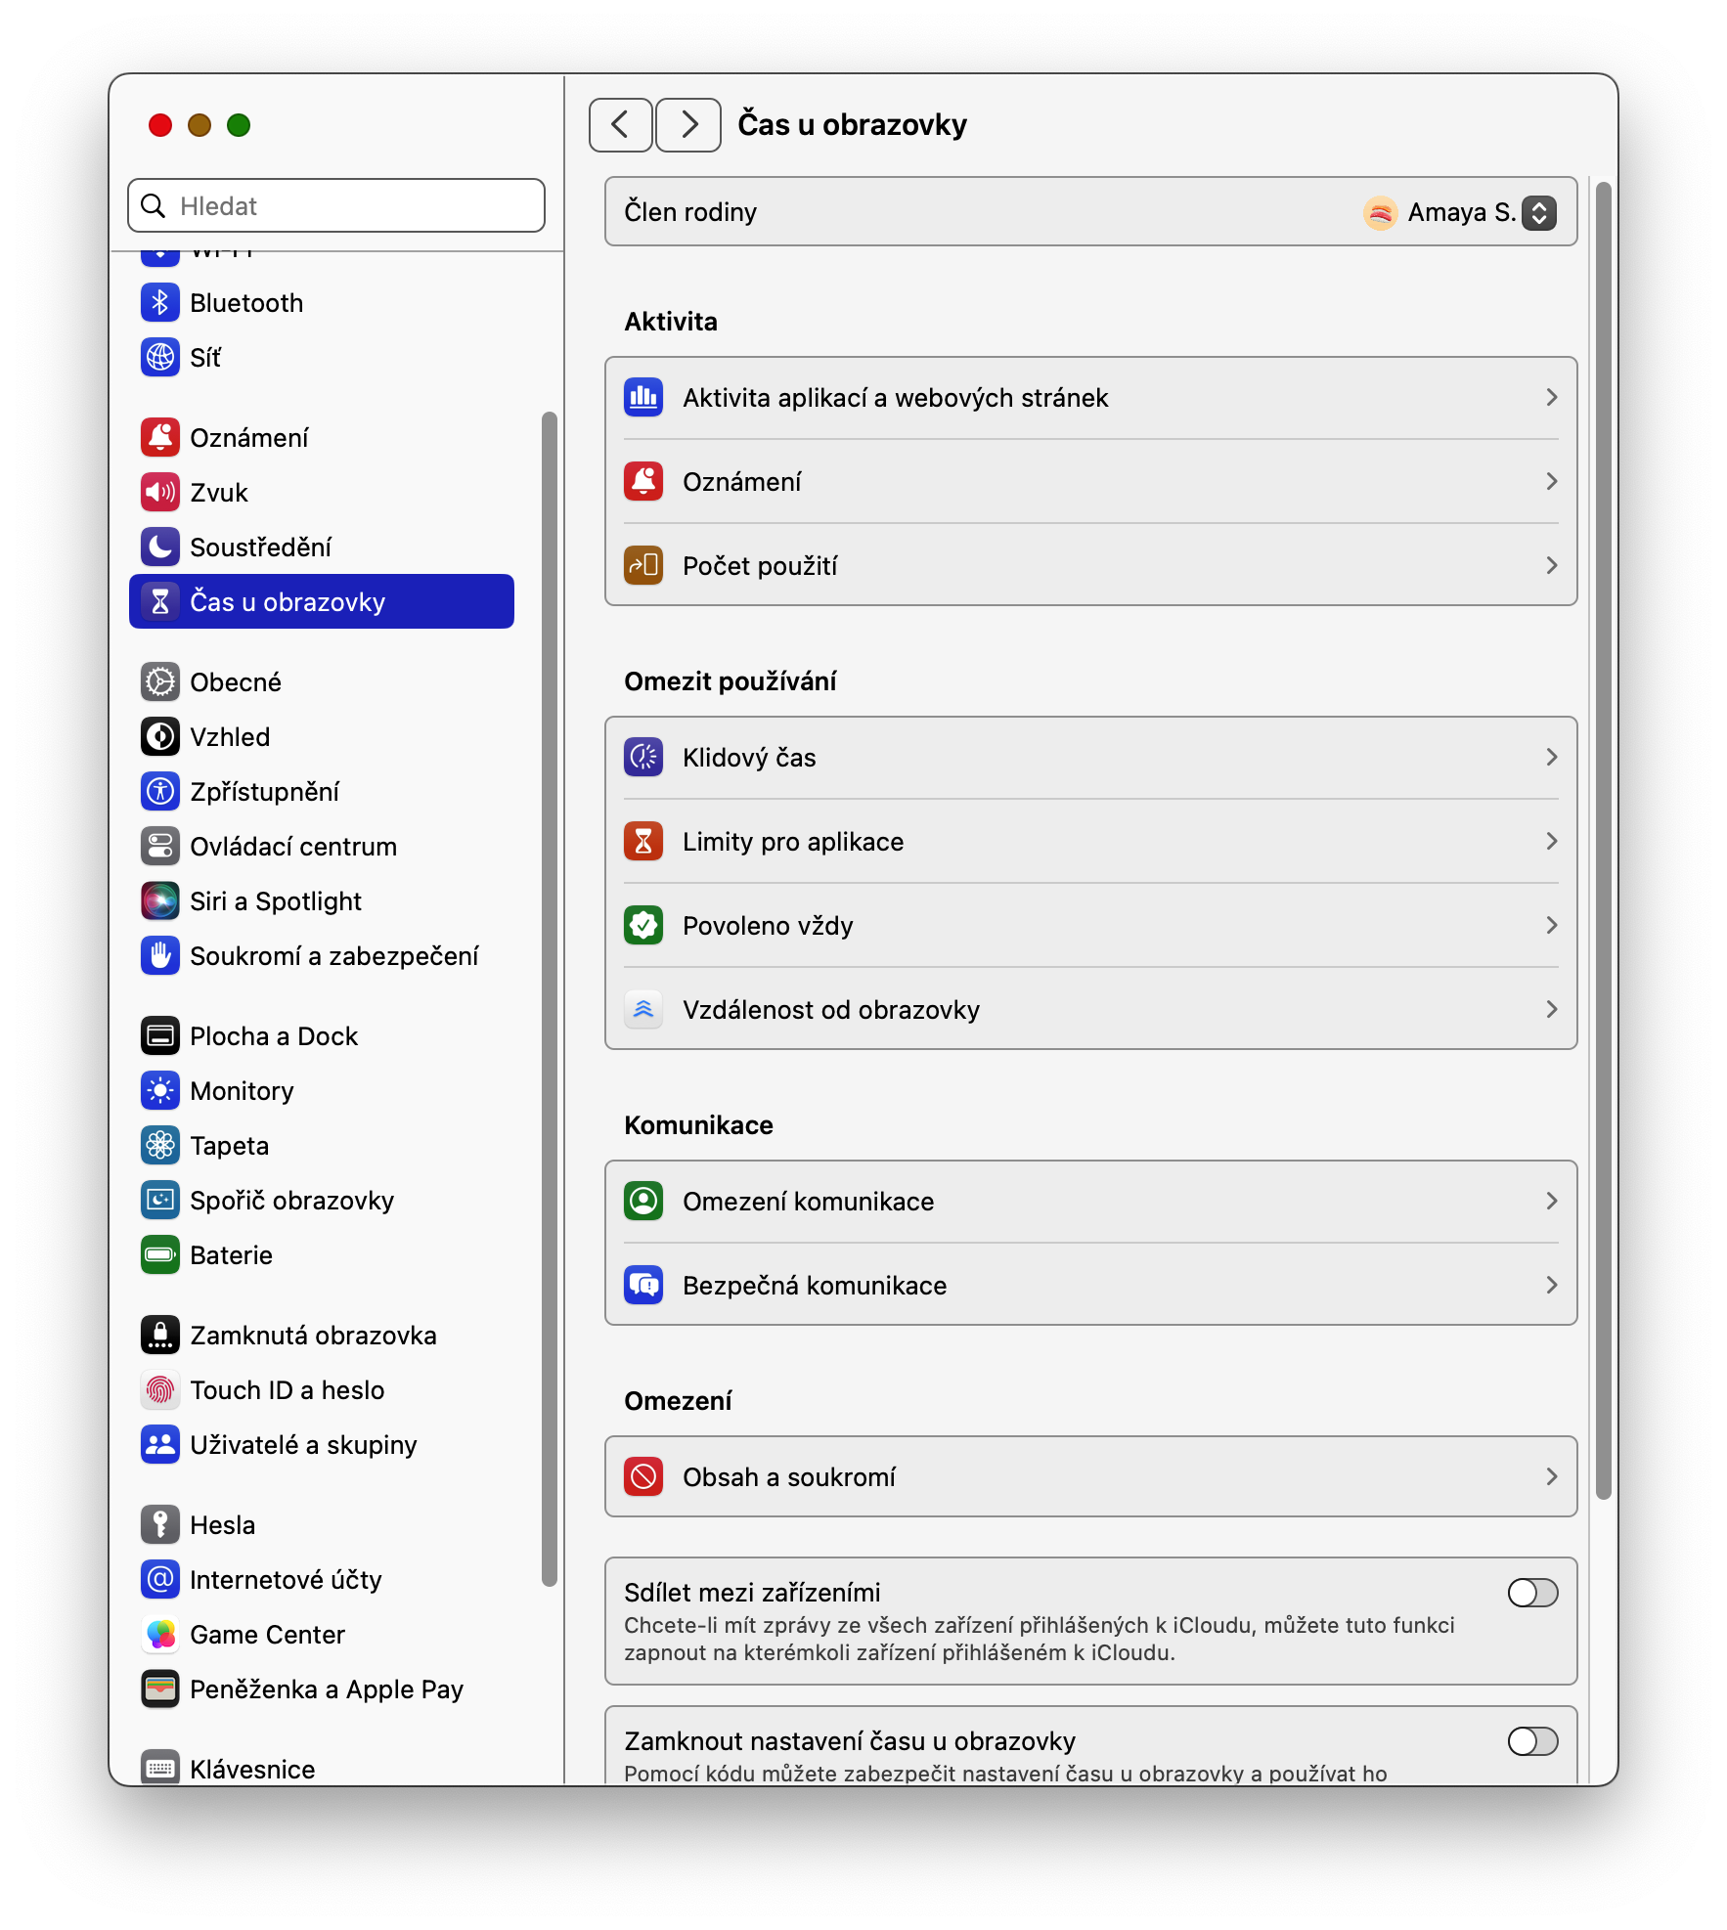Viewport: 1727px width, 1930px height.
Task: Open the Obsah a soukromí restriction icon
Action: tap(643, 1477)
